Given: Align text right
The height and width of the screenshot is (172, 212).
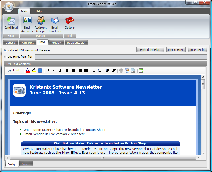Looking at the screenshot, I should 80,70.
